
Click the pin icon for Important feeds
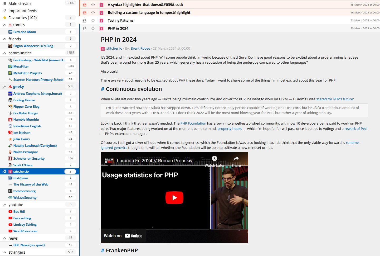pyautogui.click(x=4, y=11)
